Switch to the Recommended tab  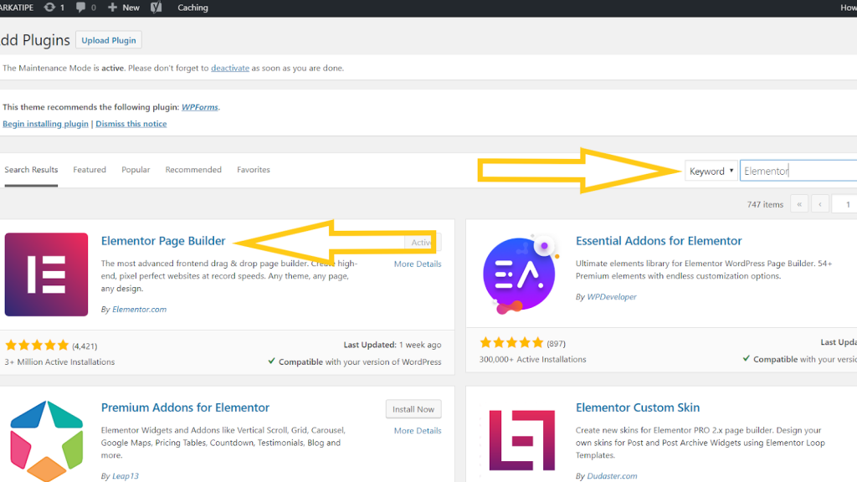point(193,169)
